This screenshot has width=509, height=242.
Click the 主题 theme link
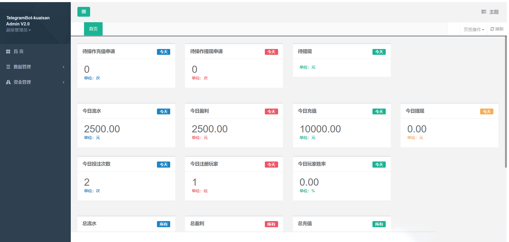point(494,12)
